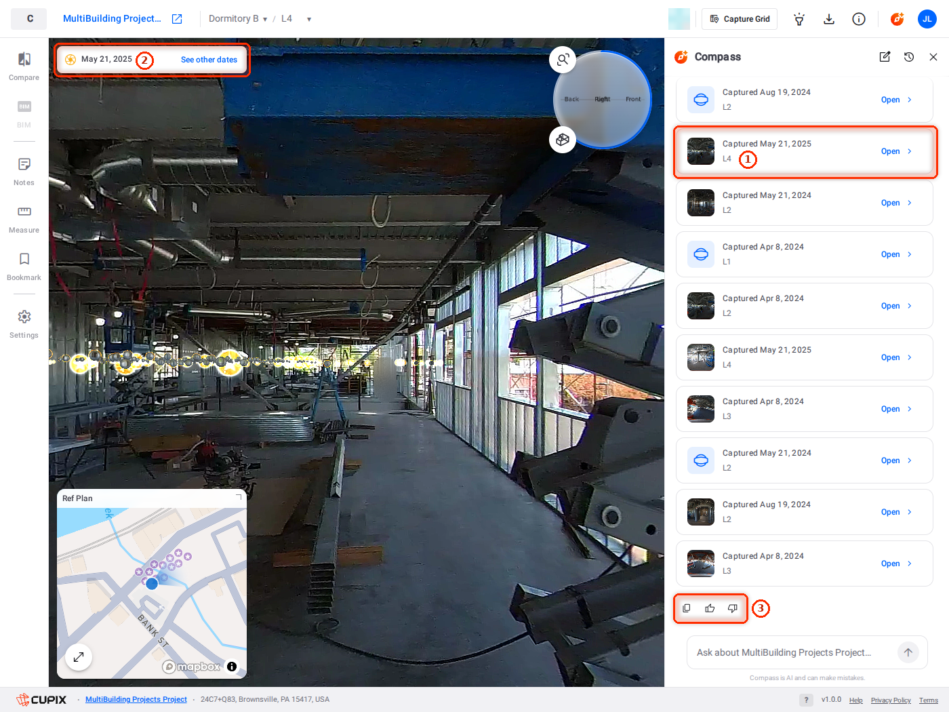Click the Capture Grid button
Screen dimensions: 949x712
click(740, 19)
